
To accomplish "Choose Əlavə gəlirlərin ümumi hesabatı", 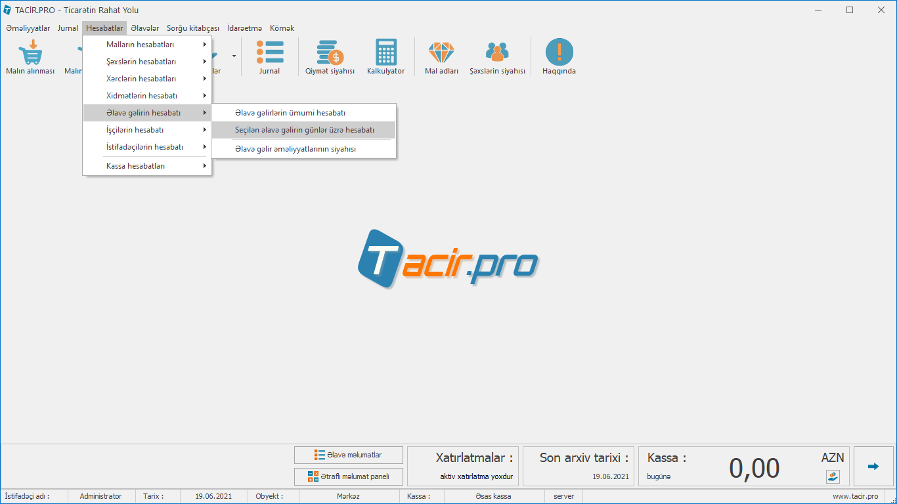I will coord(290,113).
